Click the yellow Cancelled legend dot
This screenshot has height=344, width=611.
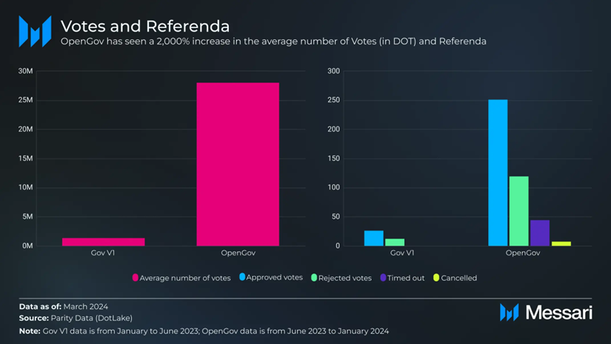tap(436, 278)
